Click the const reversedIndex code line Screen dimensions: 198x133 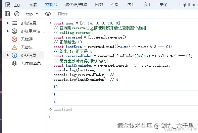tap(123, 56)
